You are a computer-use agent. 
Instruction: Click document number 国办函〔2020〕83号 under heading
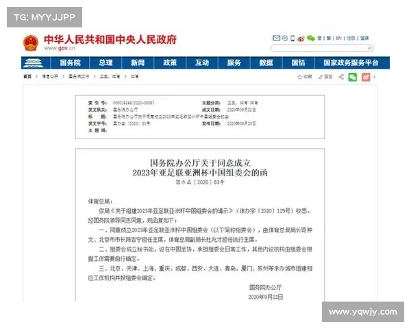tap(200, 182)
